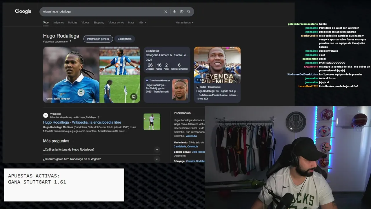
Task: Open Club Independiente link under Equipo actual
Action: point(199,152)
